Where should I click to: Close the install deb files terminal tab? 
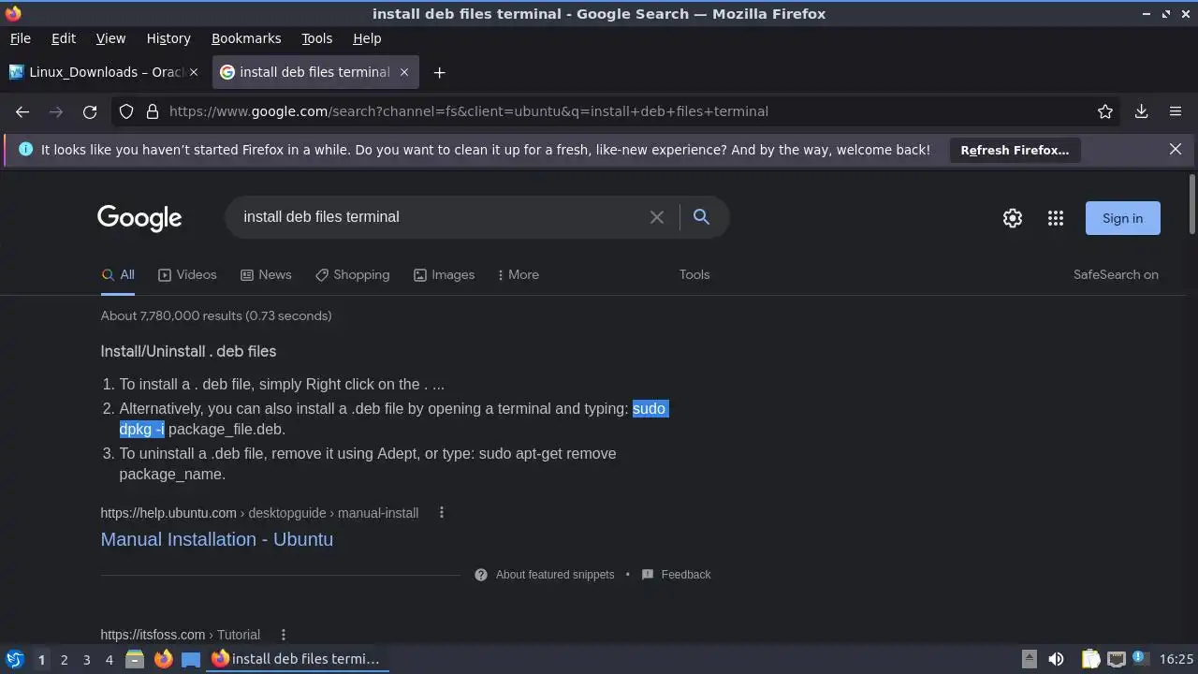404,72
